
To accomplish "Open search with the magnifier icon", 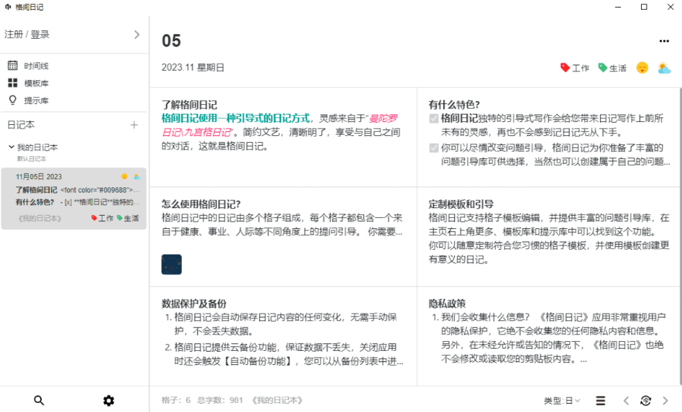I will [39, 400].
